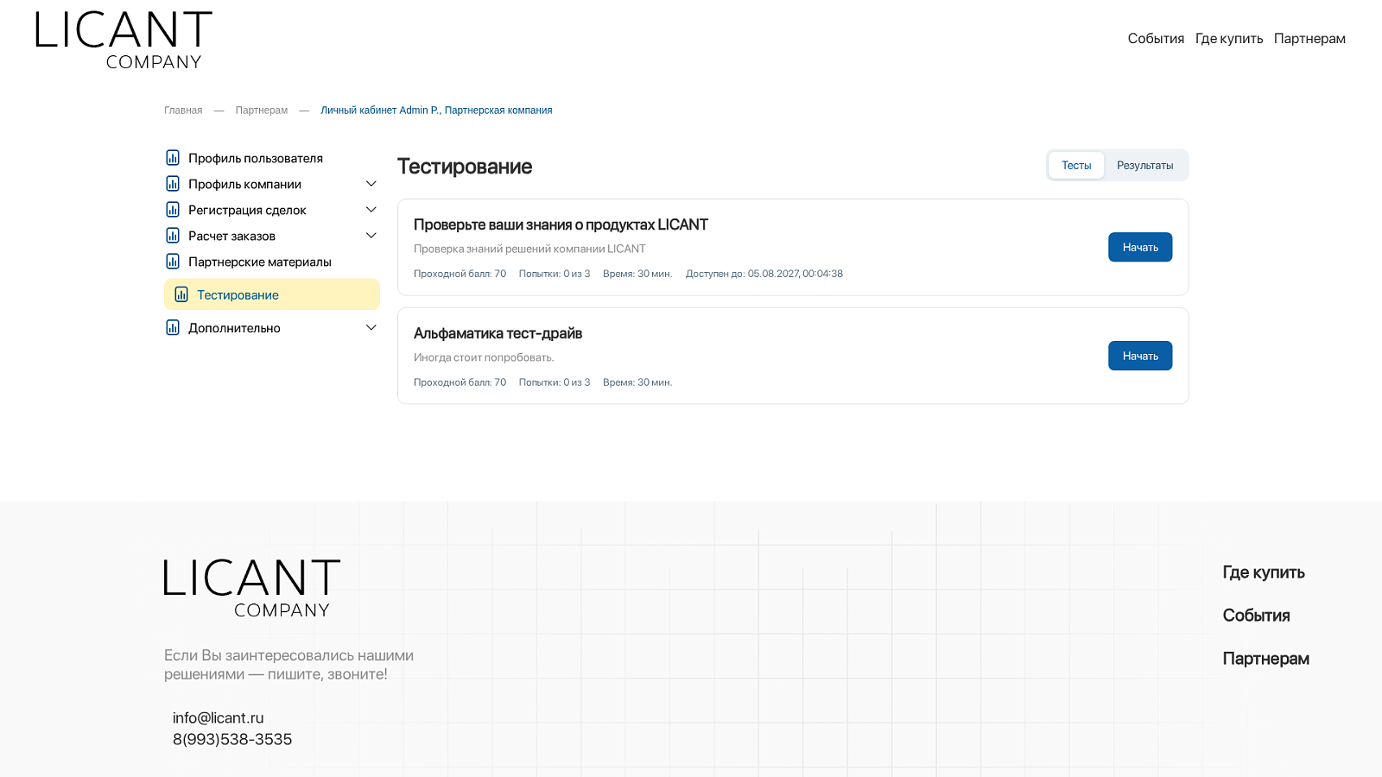Go to Главная via breadcrumb
The height and width of the screenshot is (777, 1382).
pos(183,111)
